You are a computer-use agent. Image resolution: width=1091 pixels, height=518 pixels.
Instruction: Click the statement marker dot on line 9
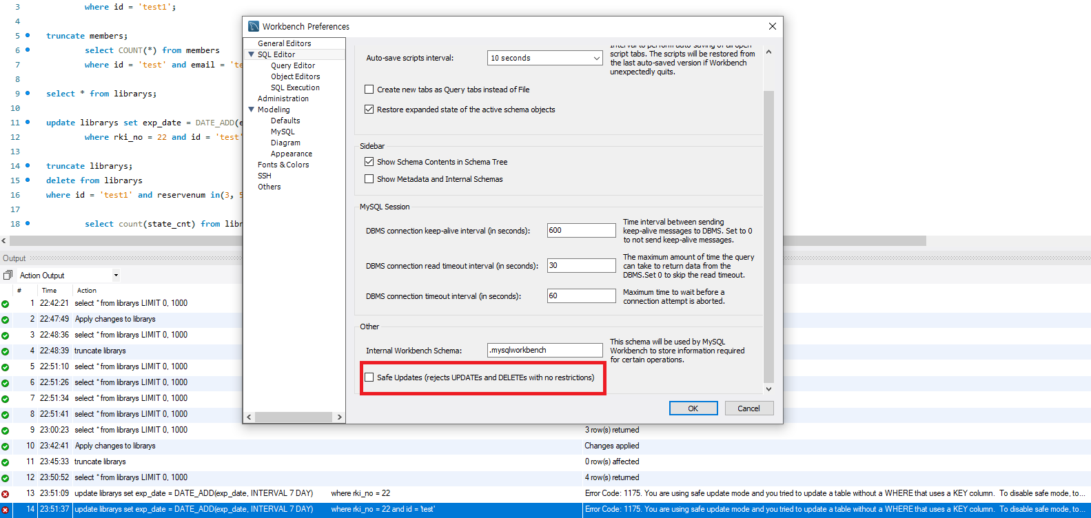pyautogui.click(x=28, y=93)
